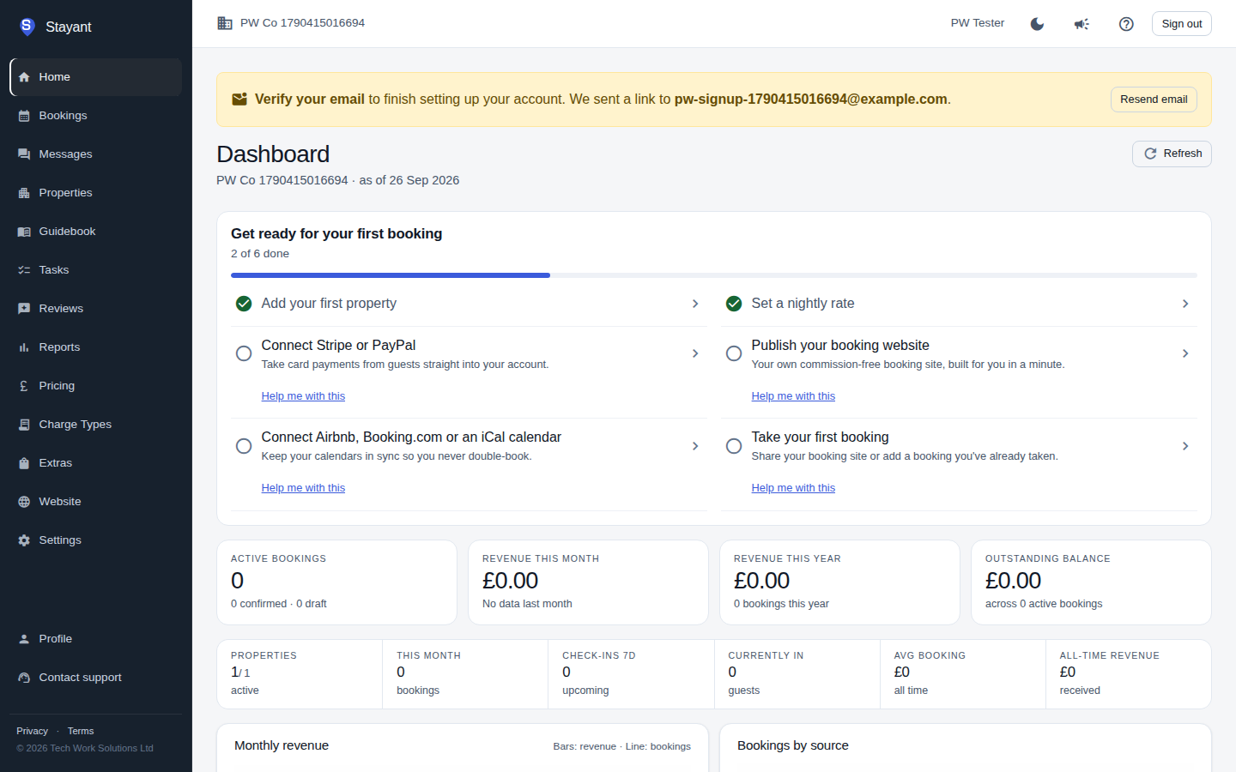Click the Settings gear icon in sidebar

click(24, 540)
